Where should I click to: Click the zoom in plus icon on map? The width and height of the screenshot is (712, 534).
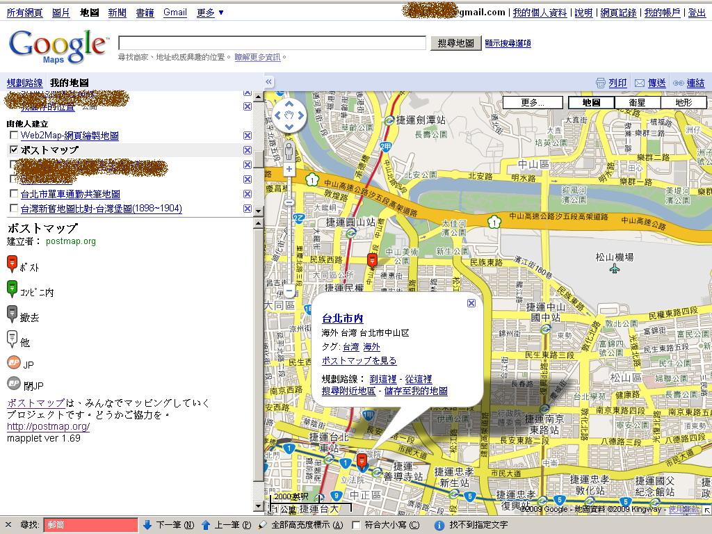tap(289, 170)
